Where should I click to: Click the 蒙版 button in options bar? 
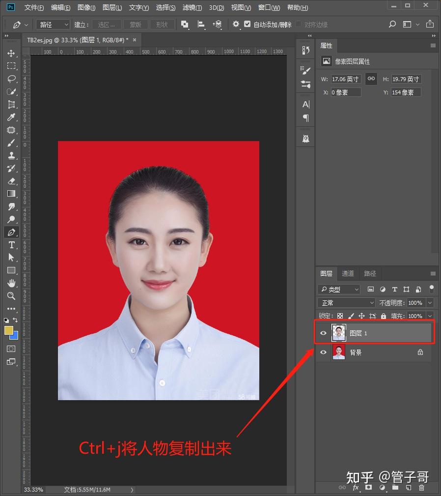coord(137,24)
